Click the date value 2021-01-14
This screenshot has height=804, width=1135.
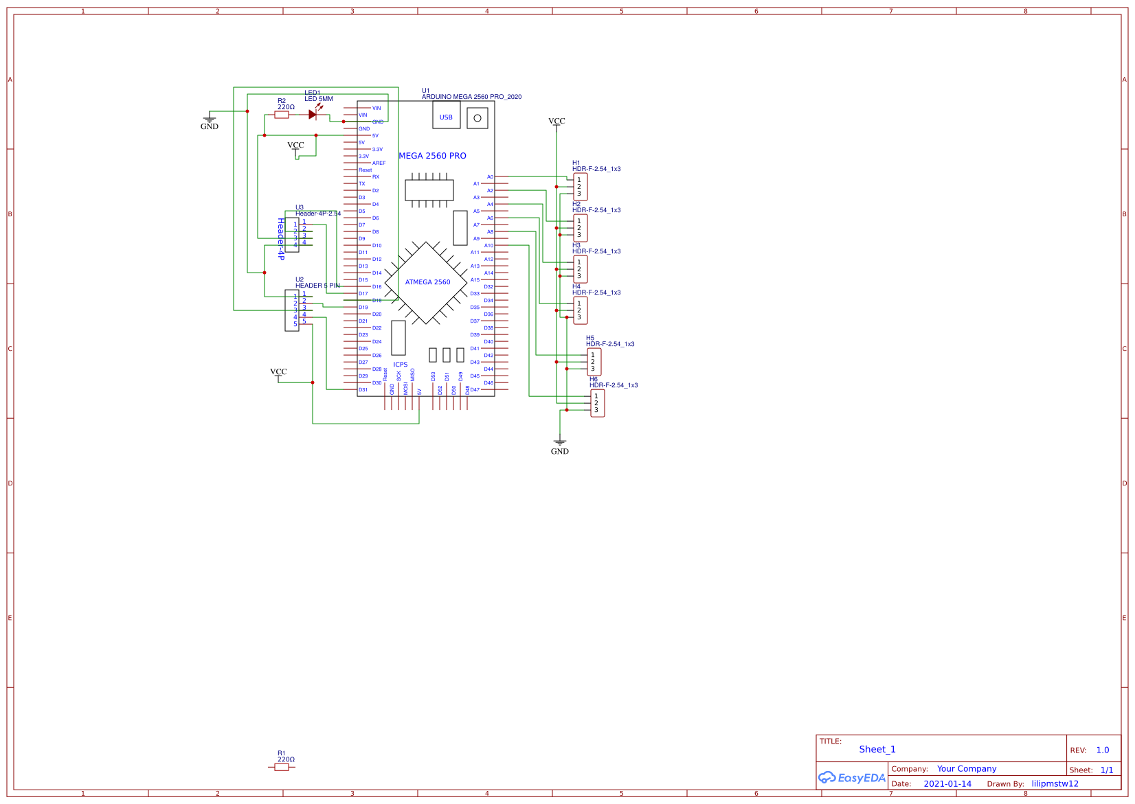pos(948,783)
